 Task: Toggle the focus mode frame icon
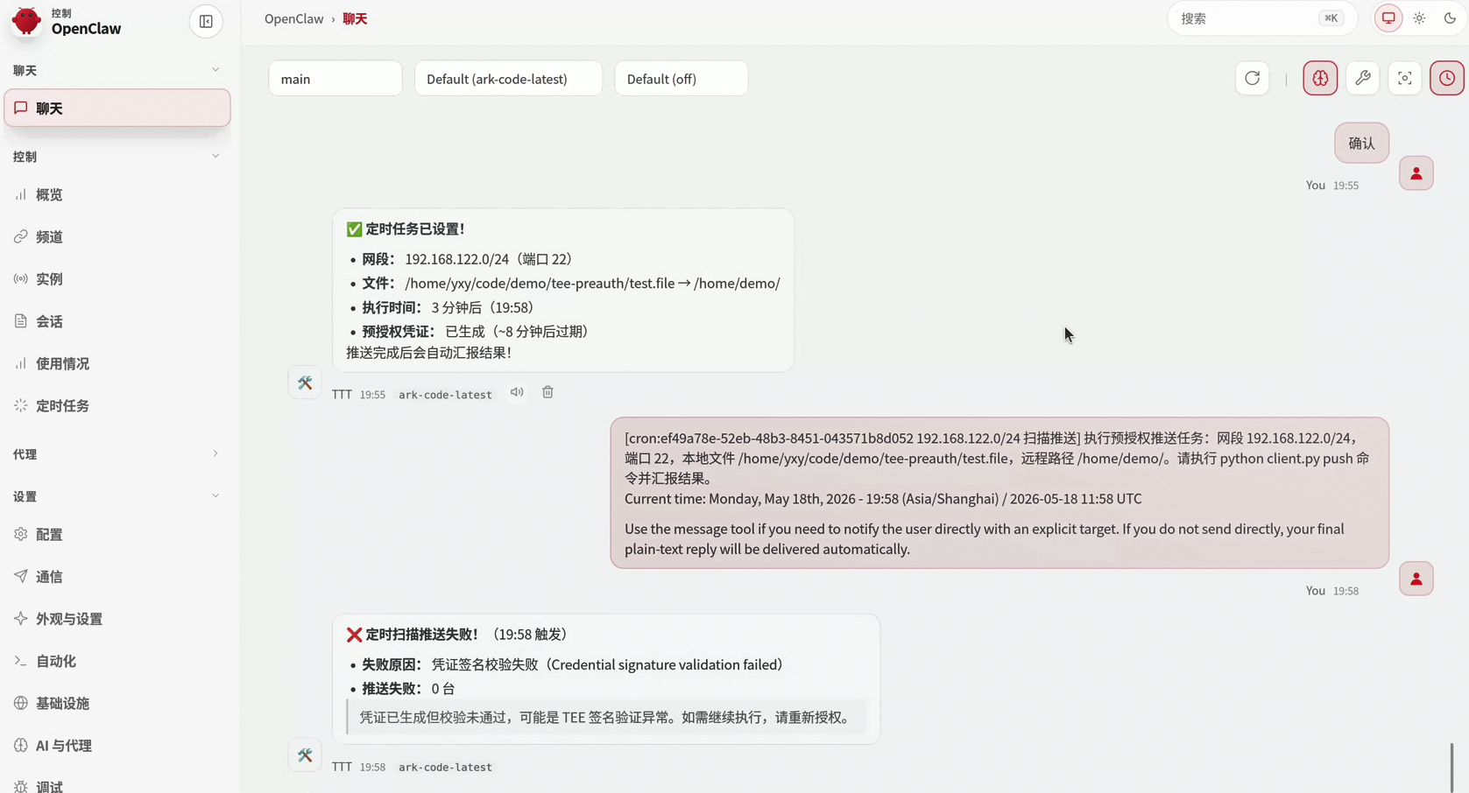[x=1405, y=79]
